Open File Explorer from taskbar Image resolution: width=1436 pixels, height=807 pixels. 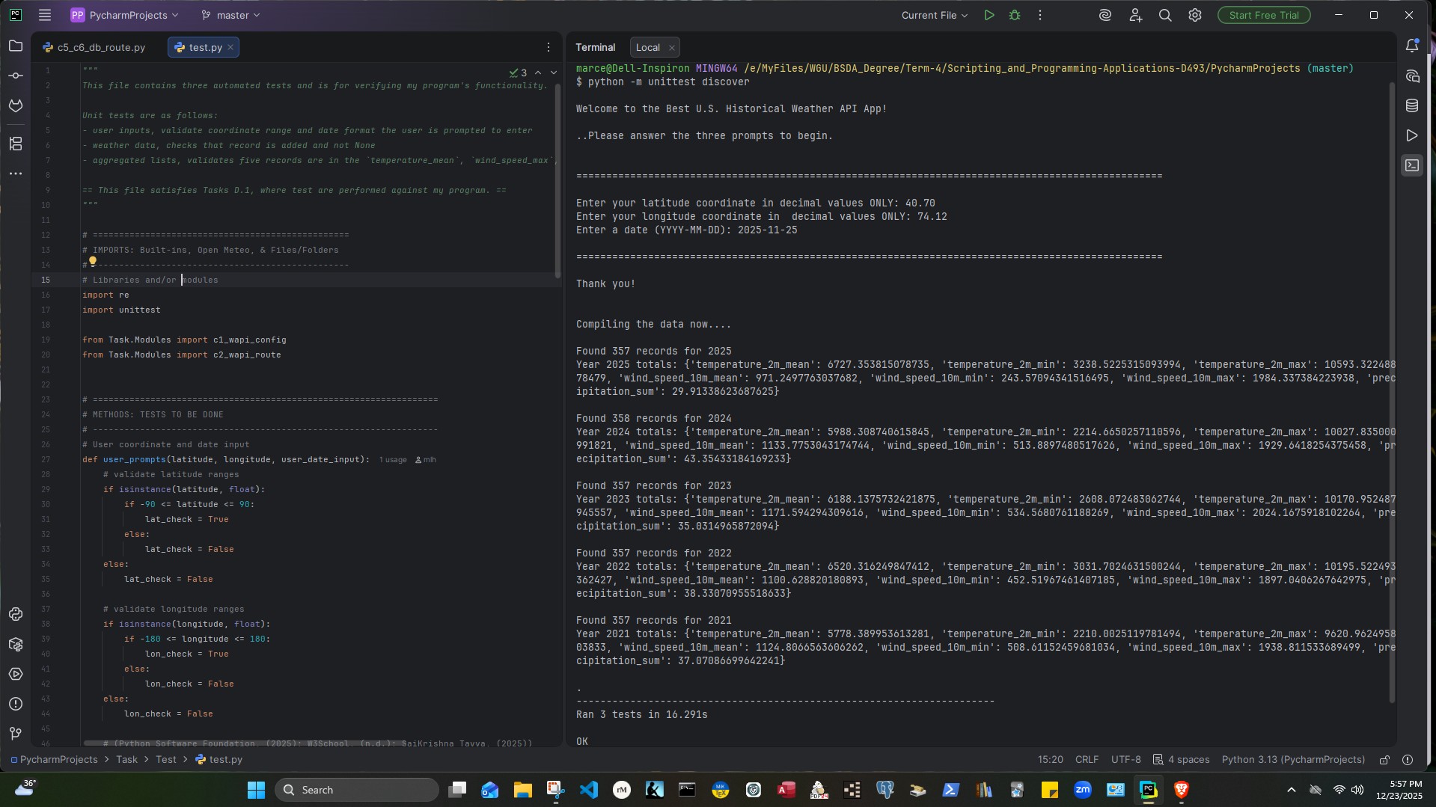[x=522, y=790]
